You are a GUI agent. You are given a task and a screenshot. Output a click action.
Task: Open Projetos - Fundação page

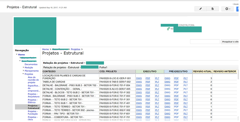coord(32,113)
